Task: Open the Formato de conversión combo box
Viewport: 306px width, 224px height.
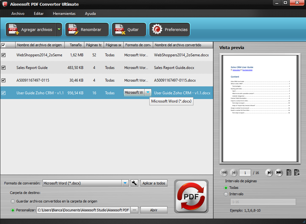Action: pyautogui.click(x=85, y=183)
